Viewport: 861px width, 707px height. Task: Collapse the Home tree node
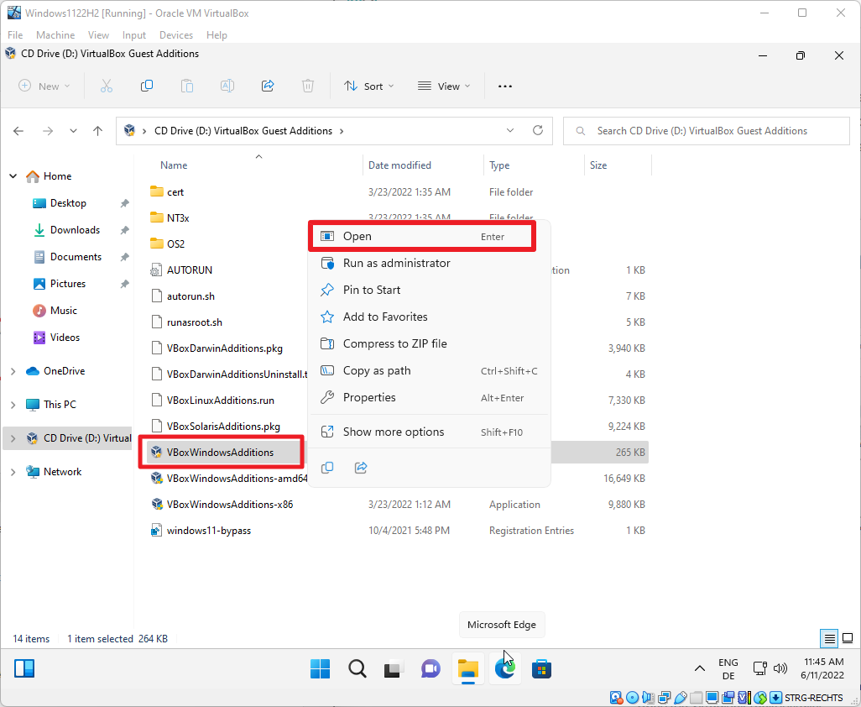[x=13, y=176]
